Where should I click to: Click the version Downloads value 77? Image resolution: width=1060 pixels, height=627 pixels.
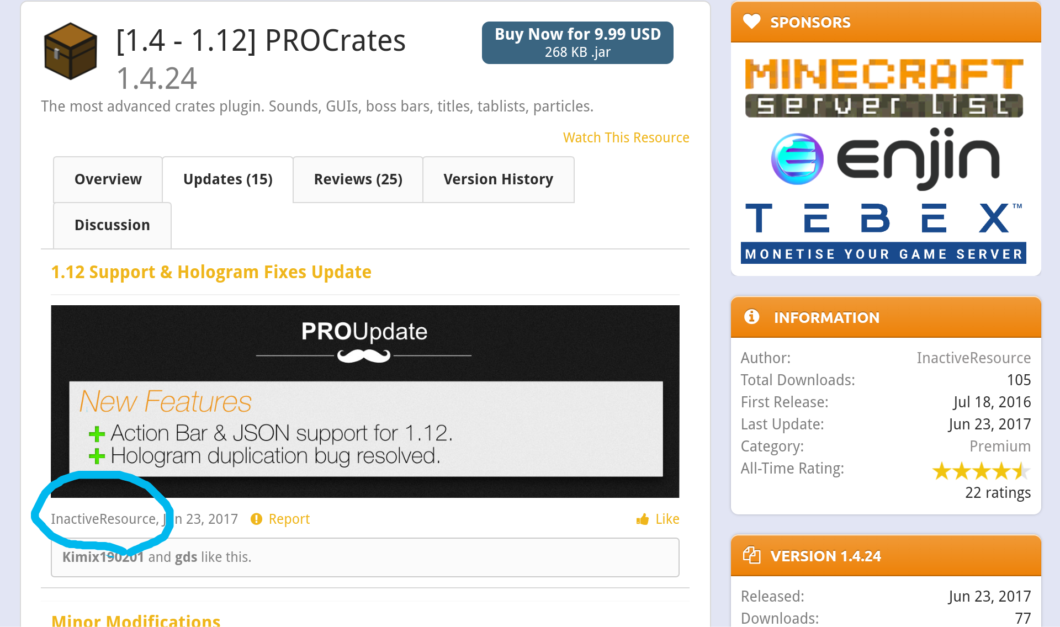click(1022, 618)
